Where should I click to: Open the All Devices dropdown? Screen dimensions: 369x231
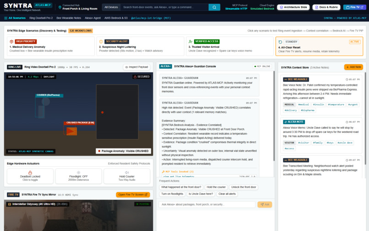[111, 7]
